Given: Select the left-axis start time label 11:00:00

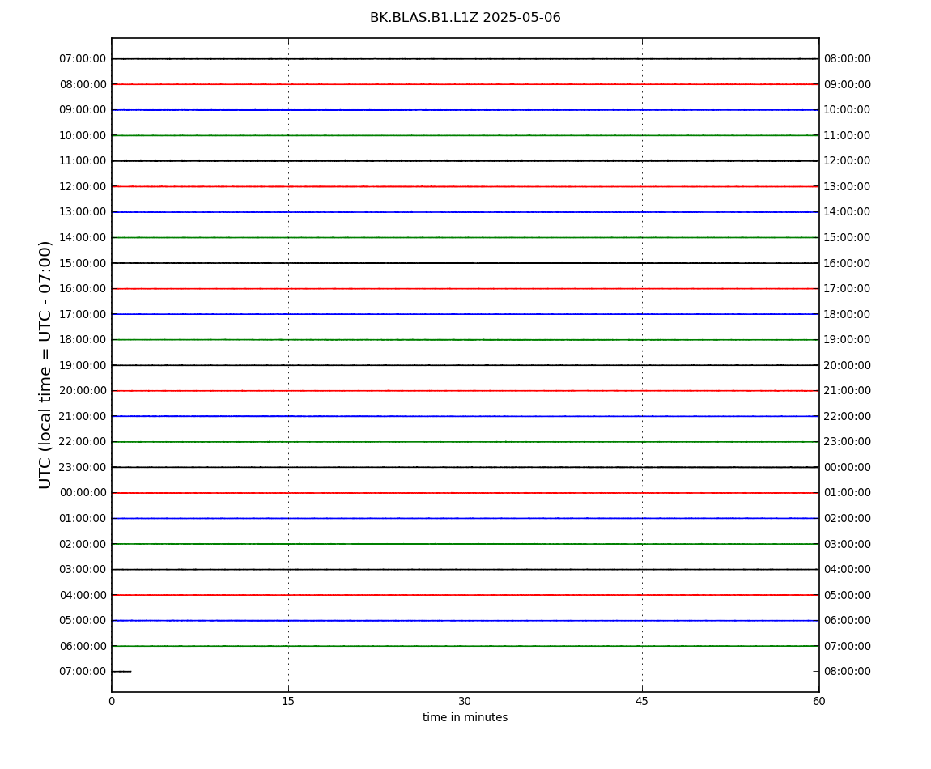Looking at the screenshot, I should [83, 161].
